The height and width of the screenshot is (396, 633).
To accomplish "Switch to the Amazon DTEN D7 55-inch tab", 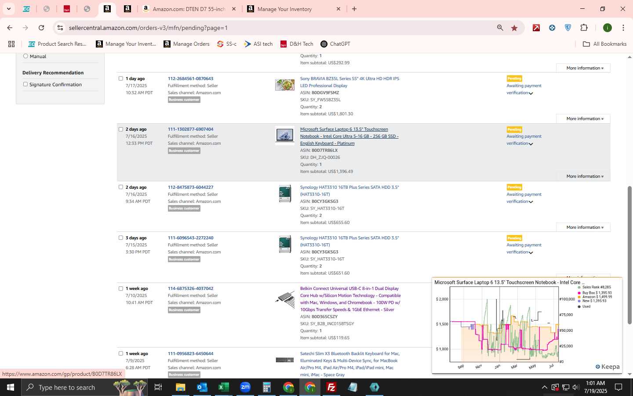I will pos(189,9).
